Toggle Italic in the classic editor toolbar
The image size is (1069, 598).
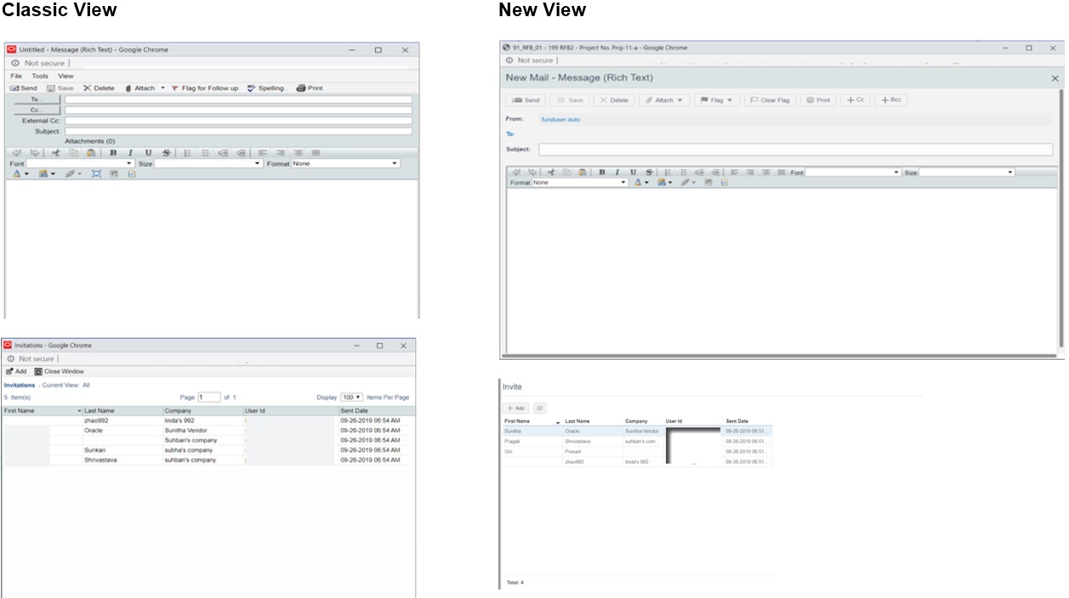coord(130,153)
